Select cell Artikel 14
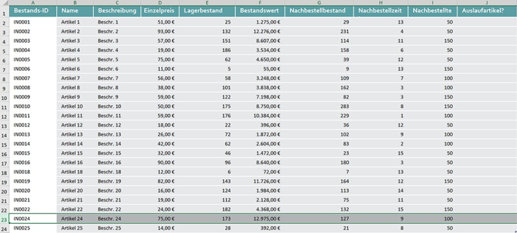Screen dimensions: 517x233 click(75, 144)
